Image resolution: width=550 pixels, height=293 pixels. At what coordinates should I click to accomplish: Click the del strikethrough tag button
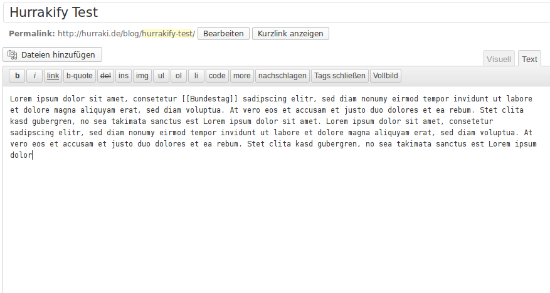pyautogui.click(x=105, y=76)
